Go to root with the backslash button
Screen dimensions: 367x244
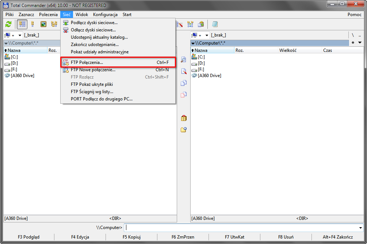(353, 35)
